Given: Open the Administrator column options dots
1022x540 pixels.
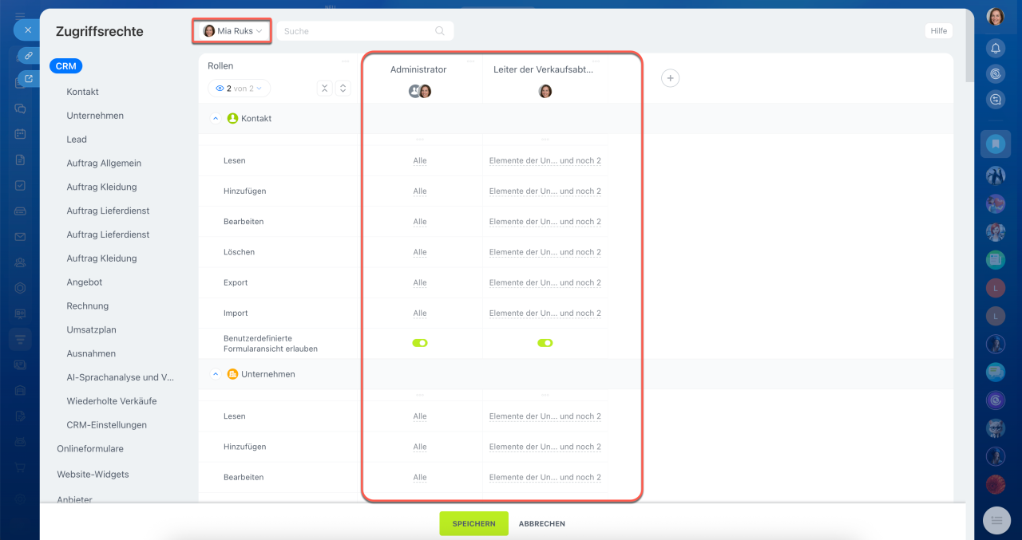Looking at the screenshot, I should 471,61.
